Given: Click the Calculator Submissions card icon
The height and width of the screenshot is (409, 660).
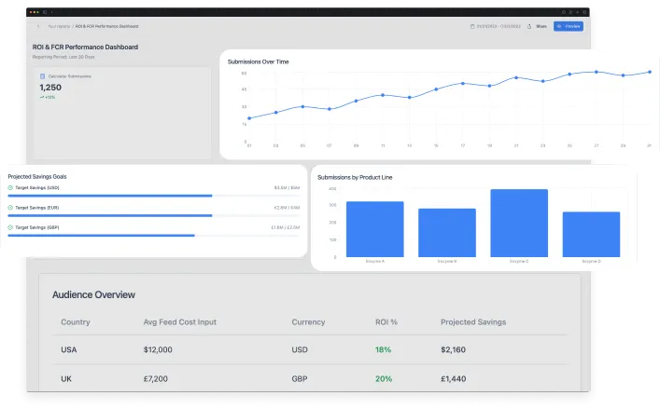Looking at the screenshot, I should coord(42,76).
